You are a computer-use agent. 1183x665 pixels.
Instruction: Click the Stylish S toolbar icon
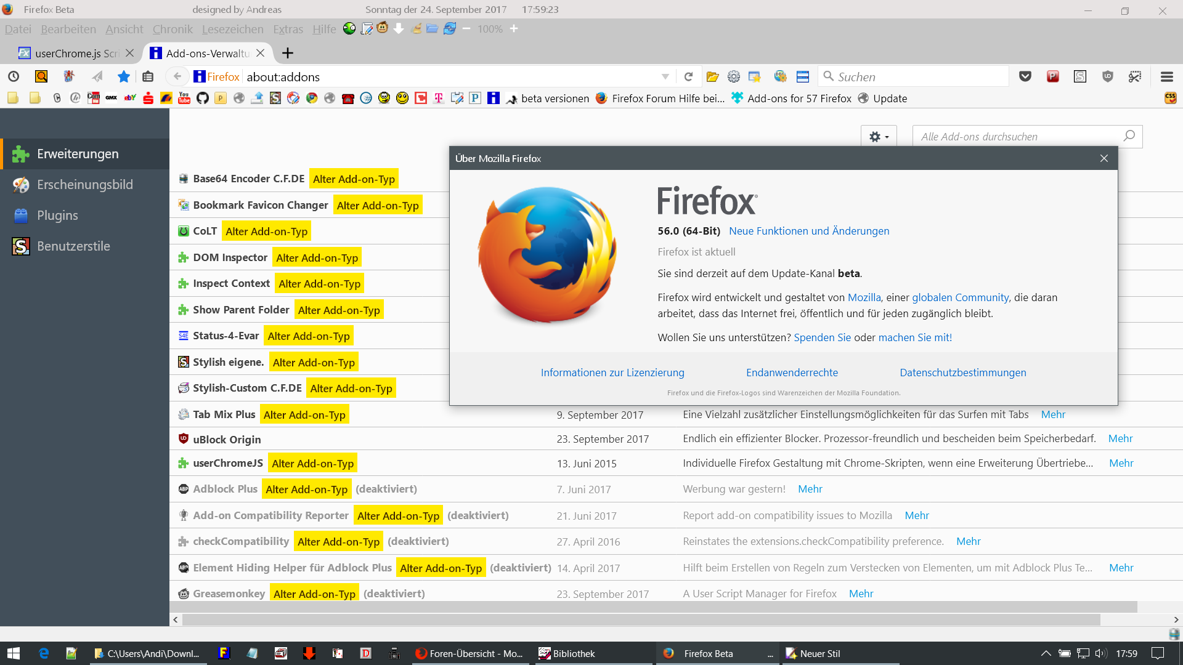(x=1080, y=76)
